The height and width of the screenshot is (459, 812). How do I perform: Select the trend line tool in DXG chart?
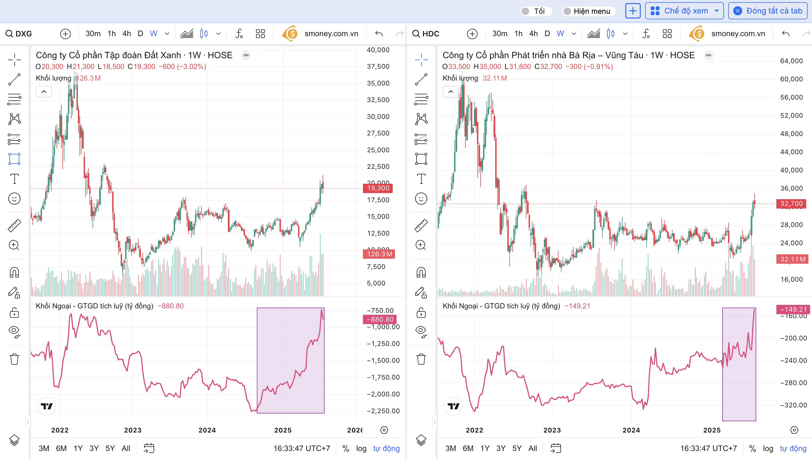pos(14,79)
